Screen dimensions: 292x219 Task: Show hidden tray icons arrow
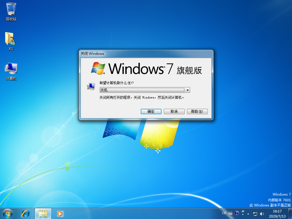click(248, 214)
